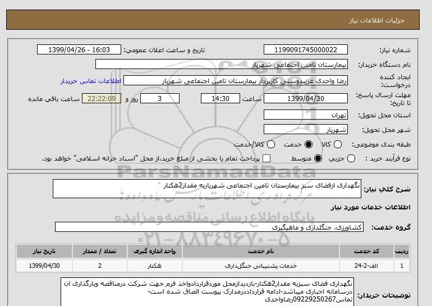Click the section label اطلاعات خدمات مورد نیاز
This screenshot has width=432, height=306.
370,207
